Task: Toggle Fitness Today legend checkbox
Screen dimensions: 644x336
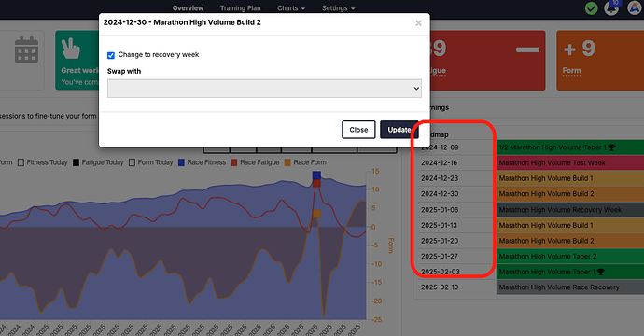Action: (x=21, y=162)
